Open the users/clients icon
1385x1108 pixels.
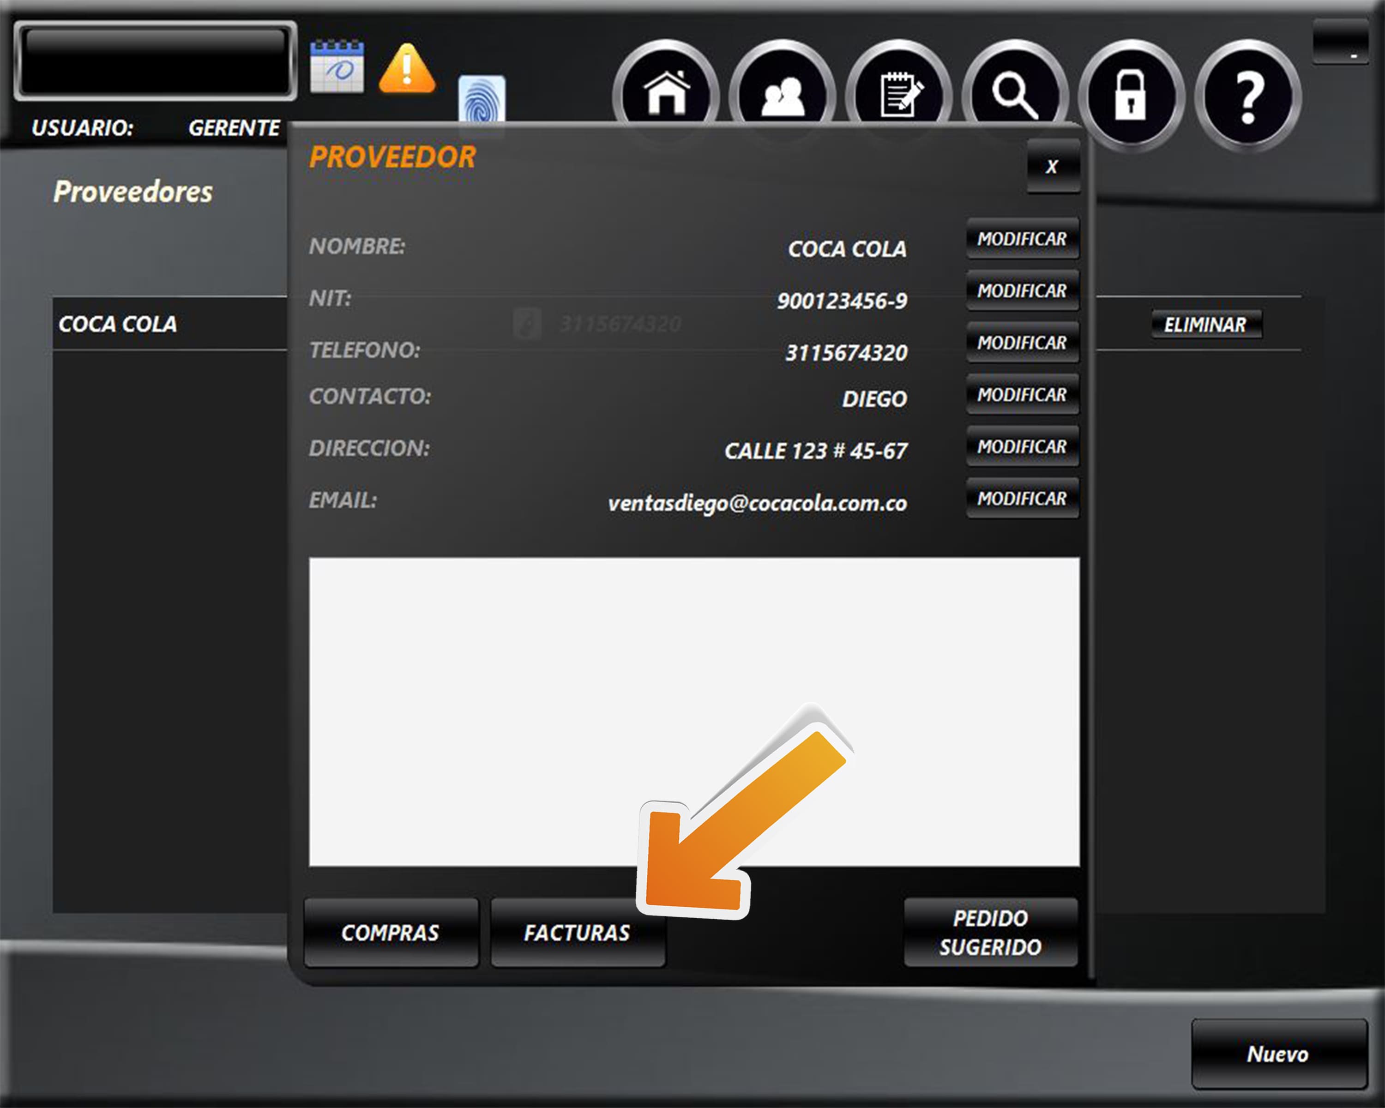(x=782, y=95)
